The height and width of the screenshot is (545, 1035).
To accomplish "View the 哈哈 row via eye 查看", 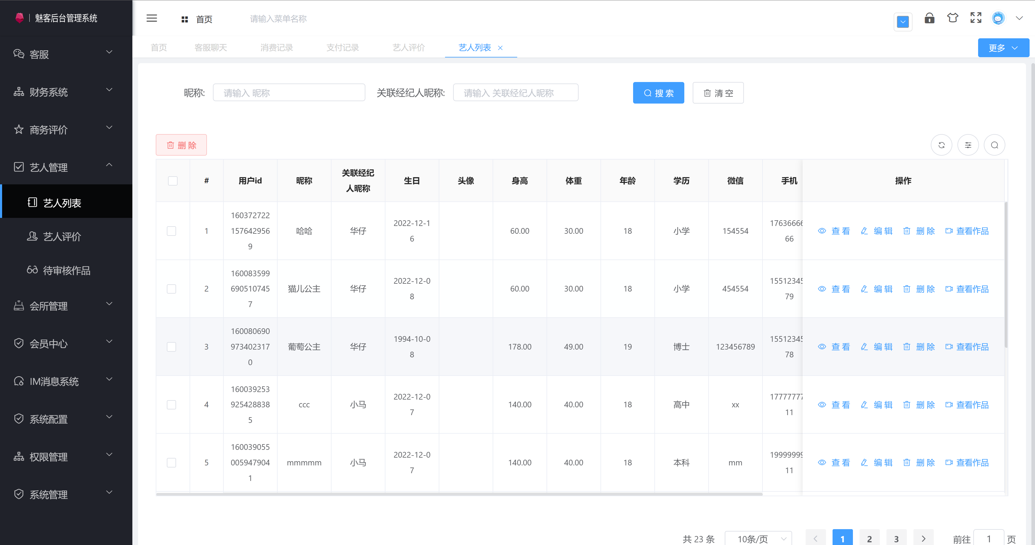I will [834, 231].
